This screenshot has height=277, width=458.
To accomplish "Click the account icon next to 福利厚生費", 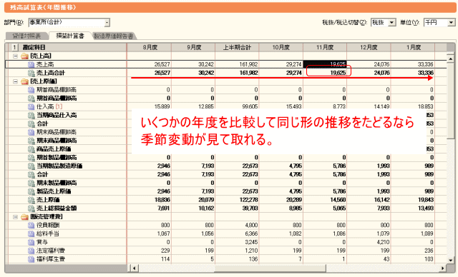I will (x=31, y=259).
